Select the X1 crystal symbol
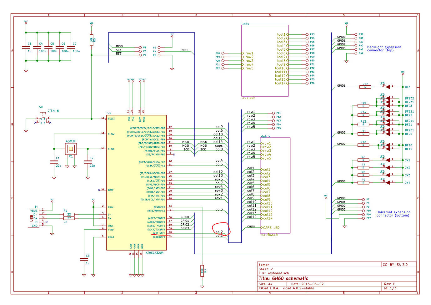 [x=71, y=149]
